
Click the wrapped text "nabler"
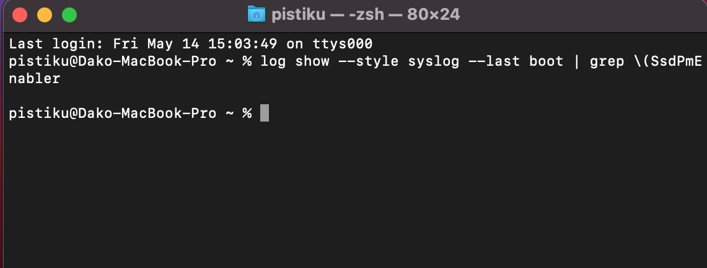coord(35,79)
